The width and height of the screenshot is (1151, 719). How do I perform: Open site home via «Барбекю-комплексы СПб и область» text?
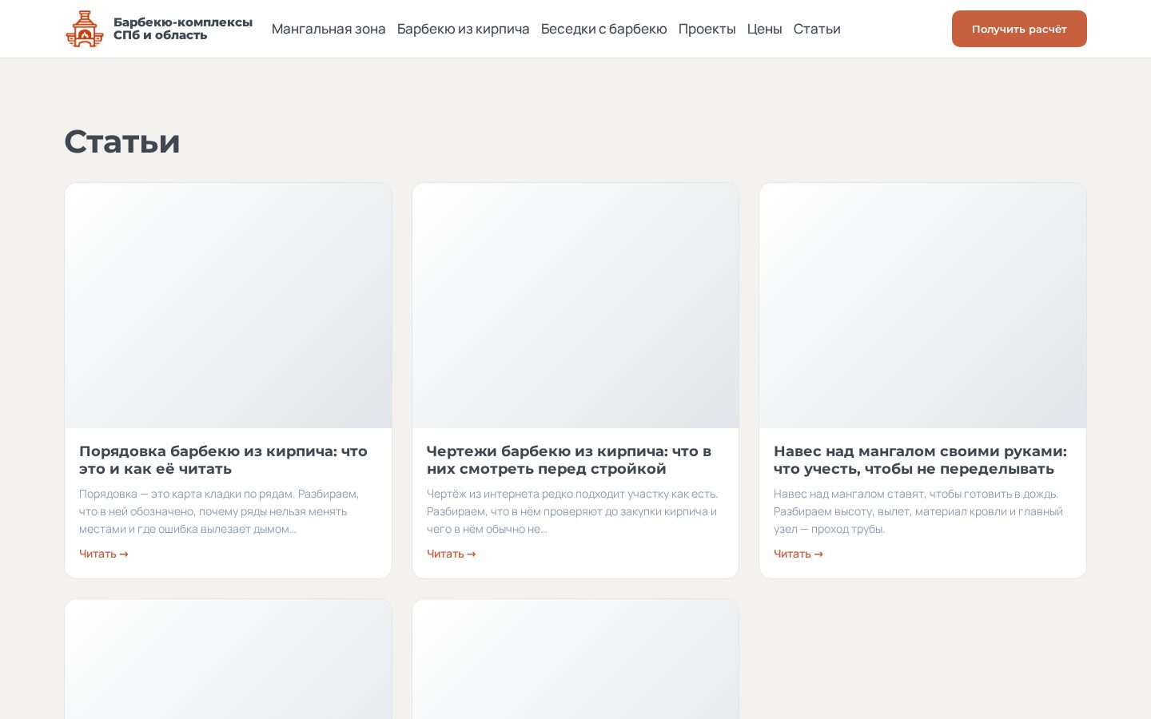pos(183,29)
